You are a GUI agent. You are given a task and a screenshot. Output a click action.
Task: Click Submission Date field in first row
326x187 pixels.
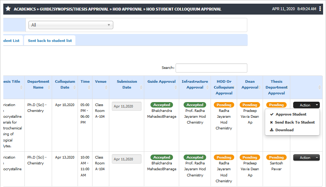coord(127,106)
